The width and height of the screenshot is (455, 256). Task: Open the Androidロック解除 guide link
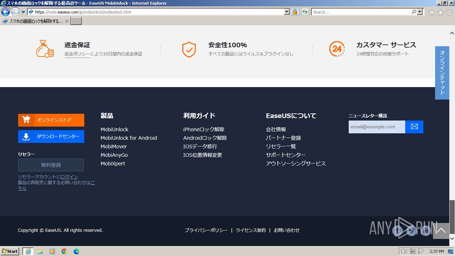click(205, 138)
